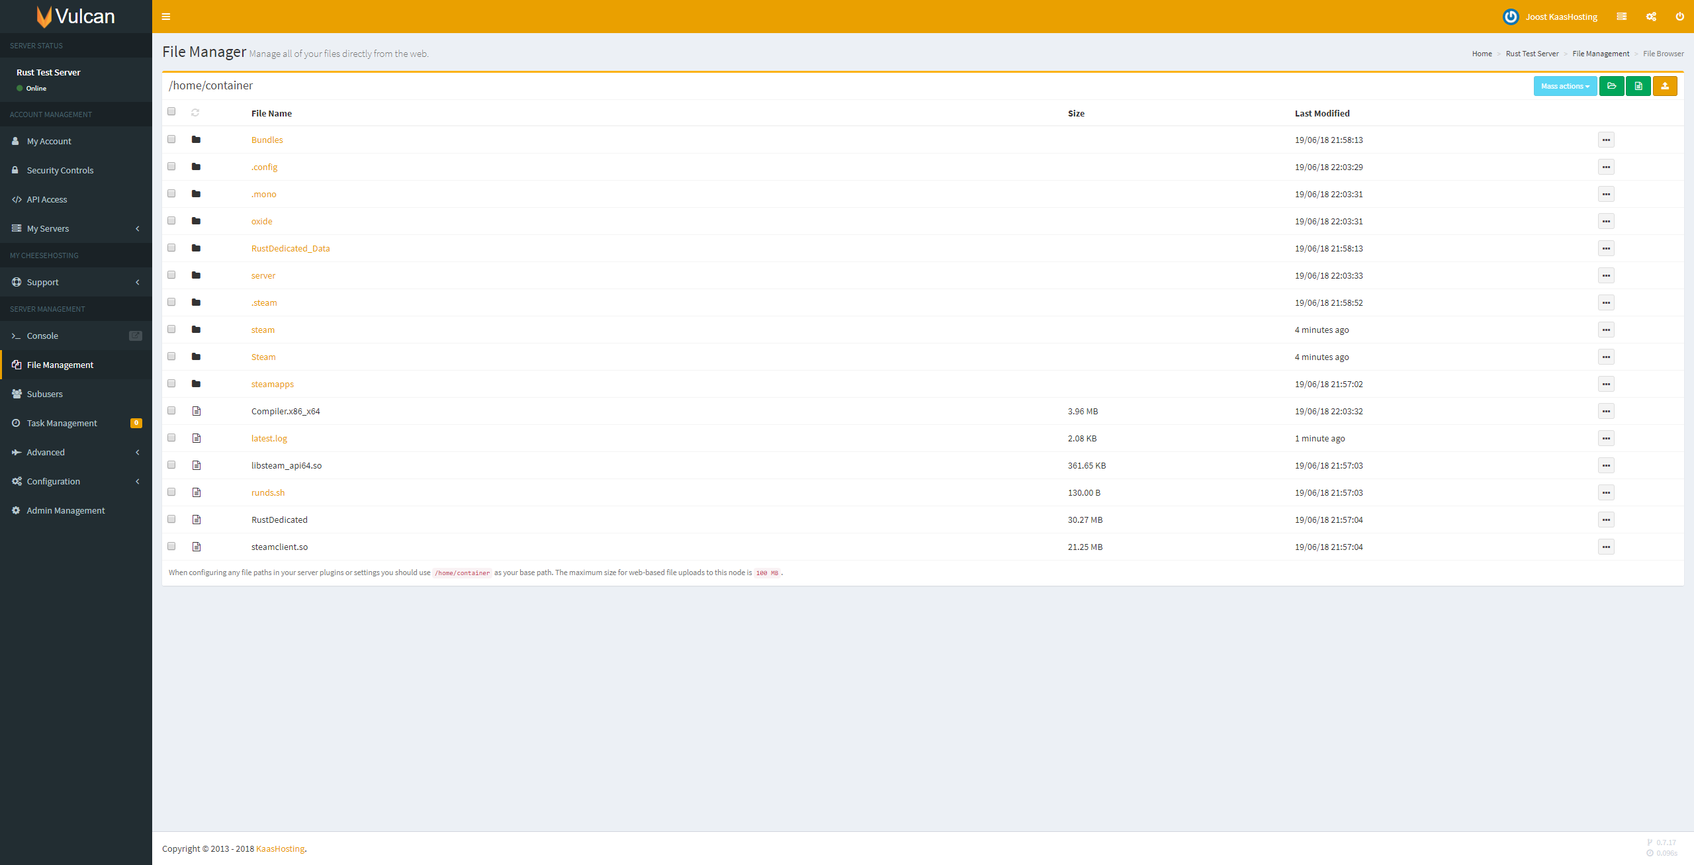Go to Task Management in sidebar
This screenshot has width=1694, height=865.
(x=62, y=423)
